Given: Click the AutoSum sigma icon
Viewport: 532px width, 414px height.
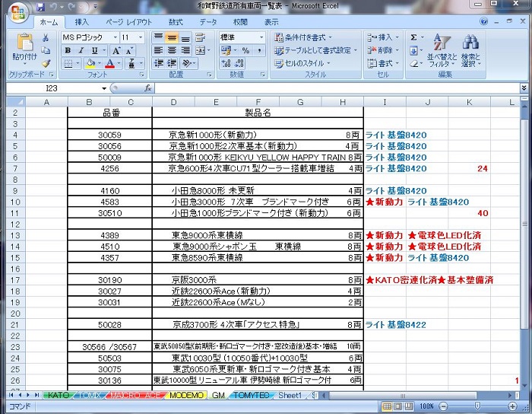Looking at the screenshot, I should pos(413,37).
